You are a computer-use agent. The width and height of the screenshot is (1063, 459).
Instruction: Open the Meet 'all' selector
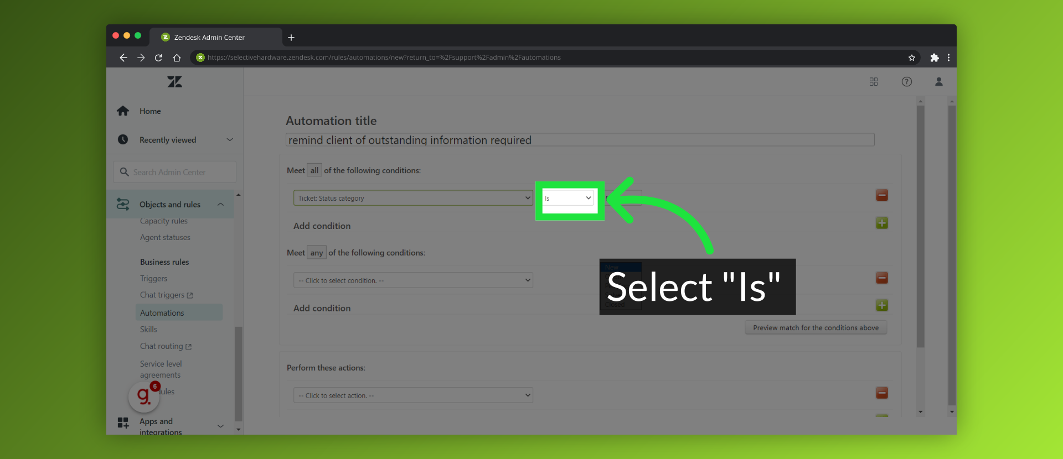314,170
